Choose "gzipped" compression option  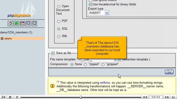click(x=103, y=65)
